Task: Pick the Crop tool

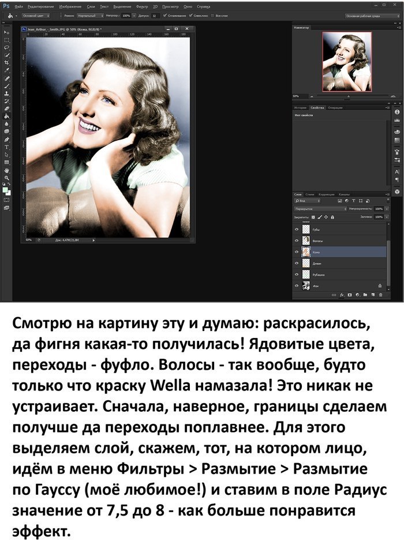Action: pos(7,62)
